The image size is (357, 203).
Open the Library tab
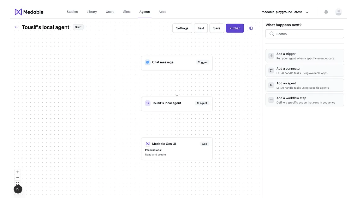92,12
